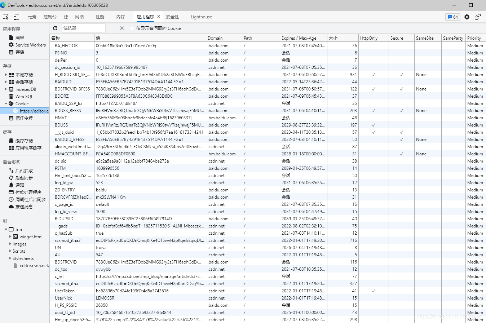
Task: Open 周期性后台同步 item
Action: pos(31,200)
